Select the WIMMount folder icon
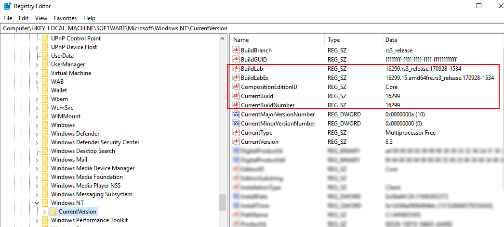 tap(45, 116)
